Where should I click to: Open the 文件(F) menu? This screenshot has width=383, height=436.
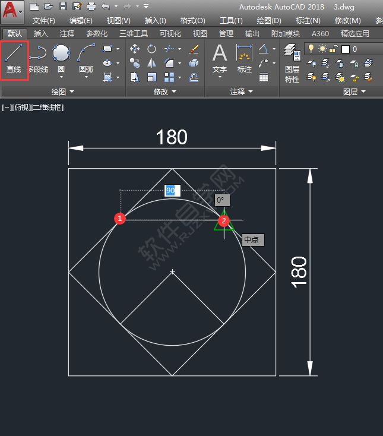tap(43, 21)
